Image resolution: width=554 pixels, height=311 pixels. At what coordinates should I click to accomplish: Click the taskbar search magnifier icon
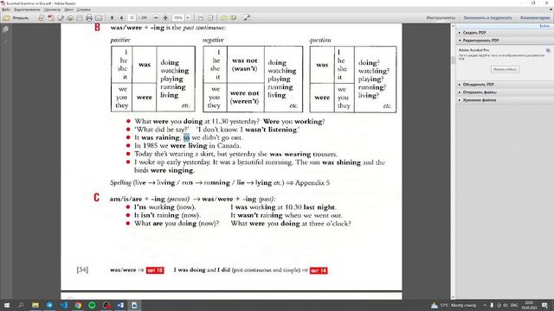tap(21, 305)
